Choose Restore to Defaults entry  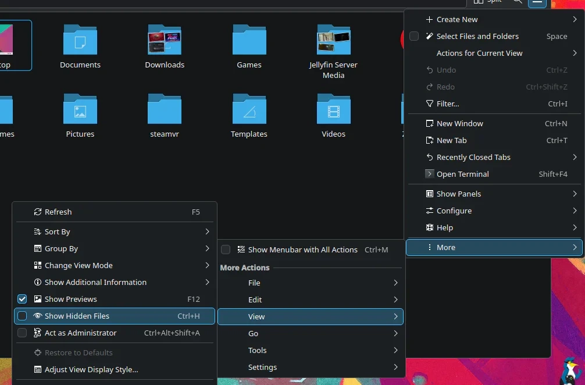(115, 352)
